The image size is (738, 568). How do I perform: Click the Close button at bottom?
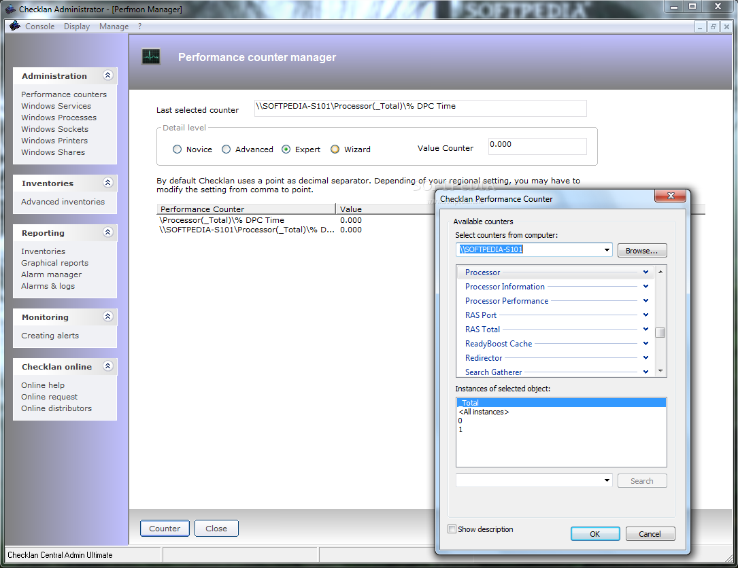coord(216,528)
